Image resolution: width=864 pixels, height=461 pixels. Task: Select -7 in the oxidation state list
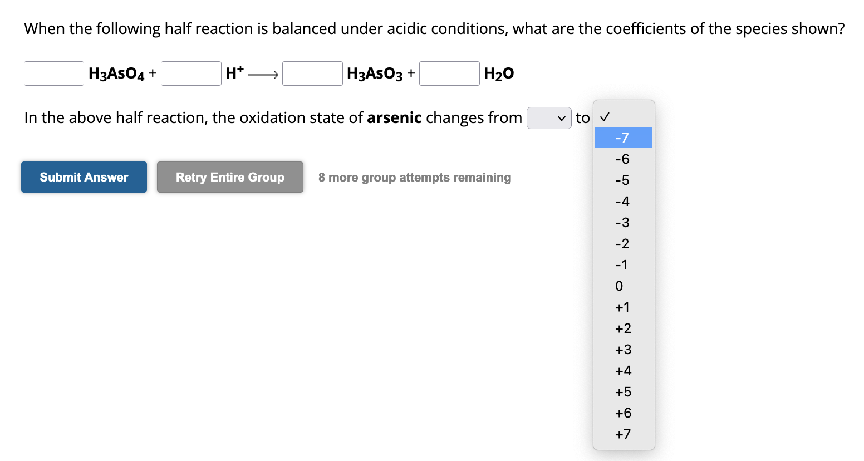tap(623, 138)
